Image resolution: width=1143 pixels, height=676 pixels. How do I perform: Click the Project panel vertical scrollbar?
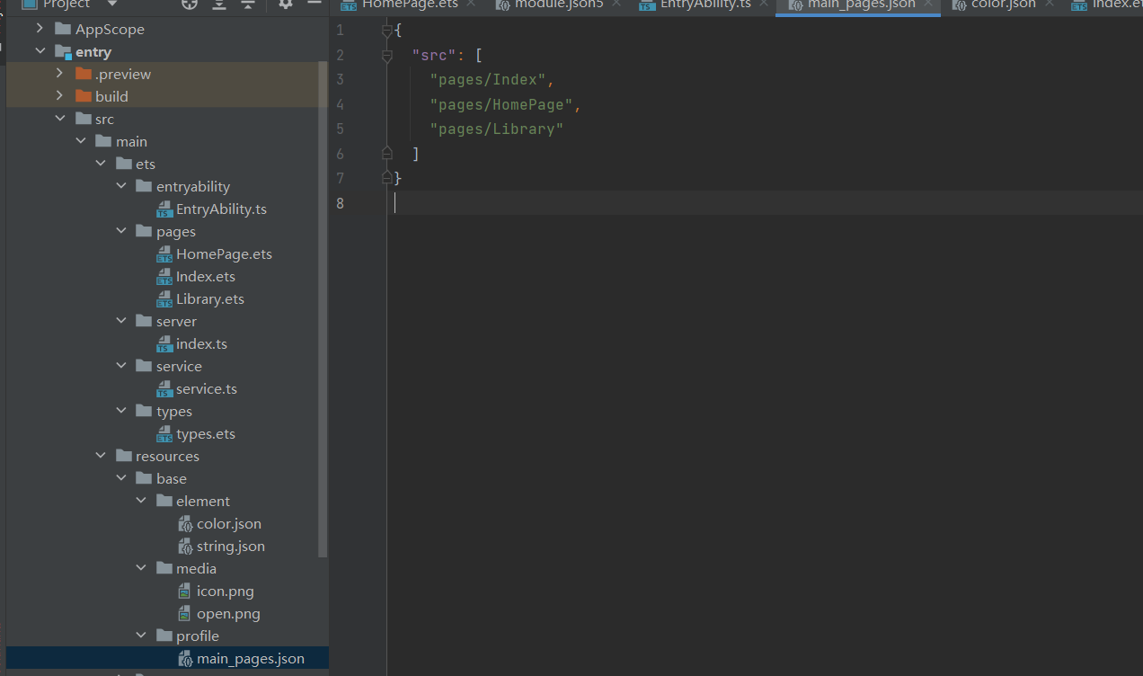tap(323, 306)
